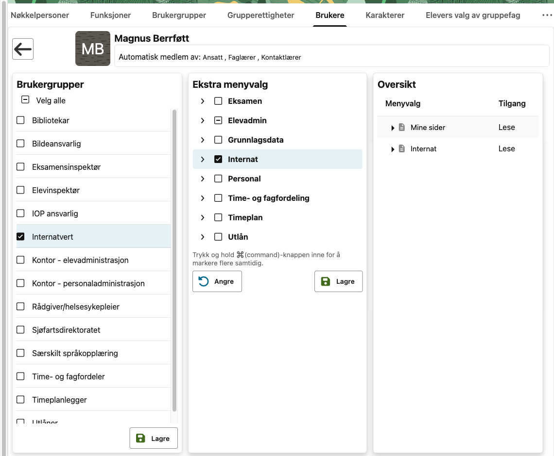Check the Time- og fagfordeler group
554x456 pixels.
20,376
